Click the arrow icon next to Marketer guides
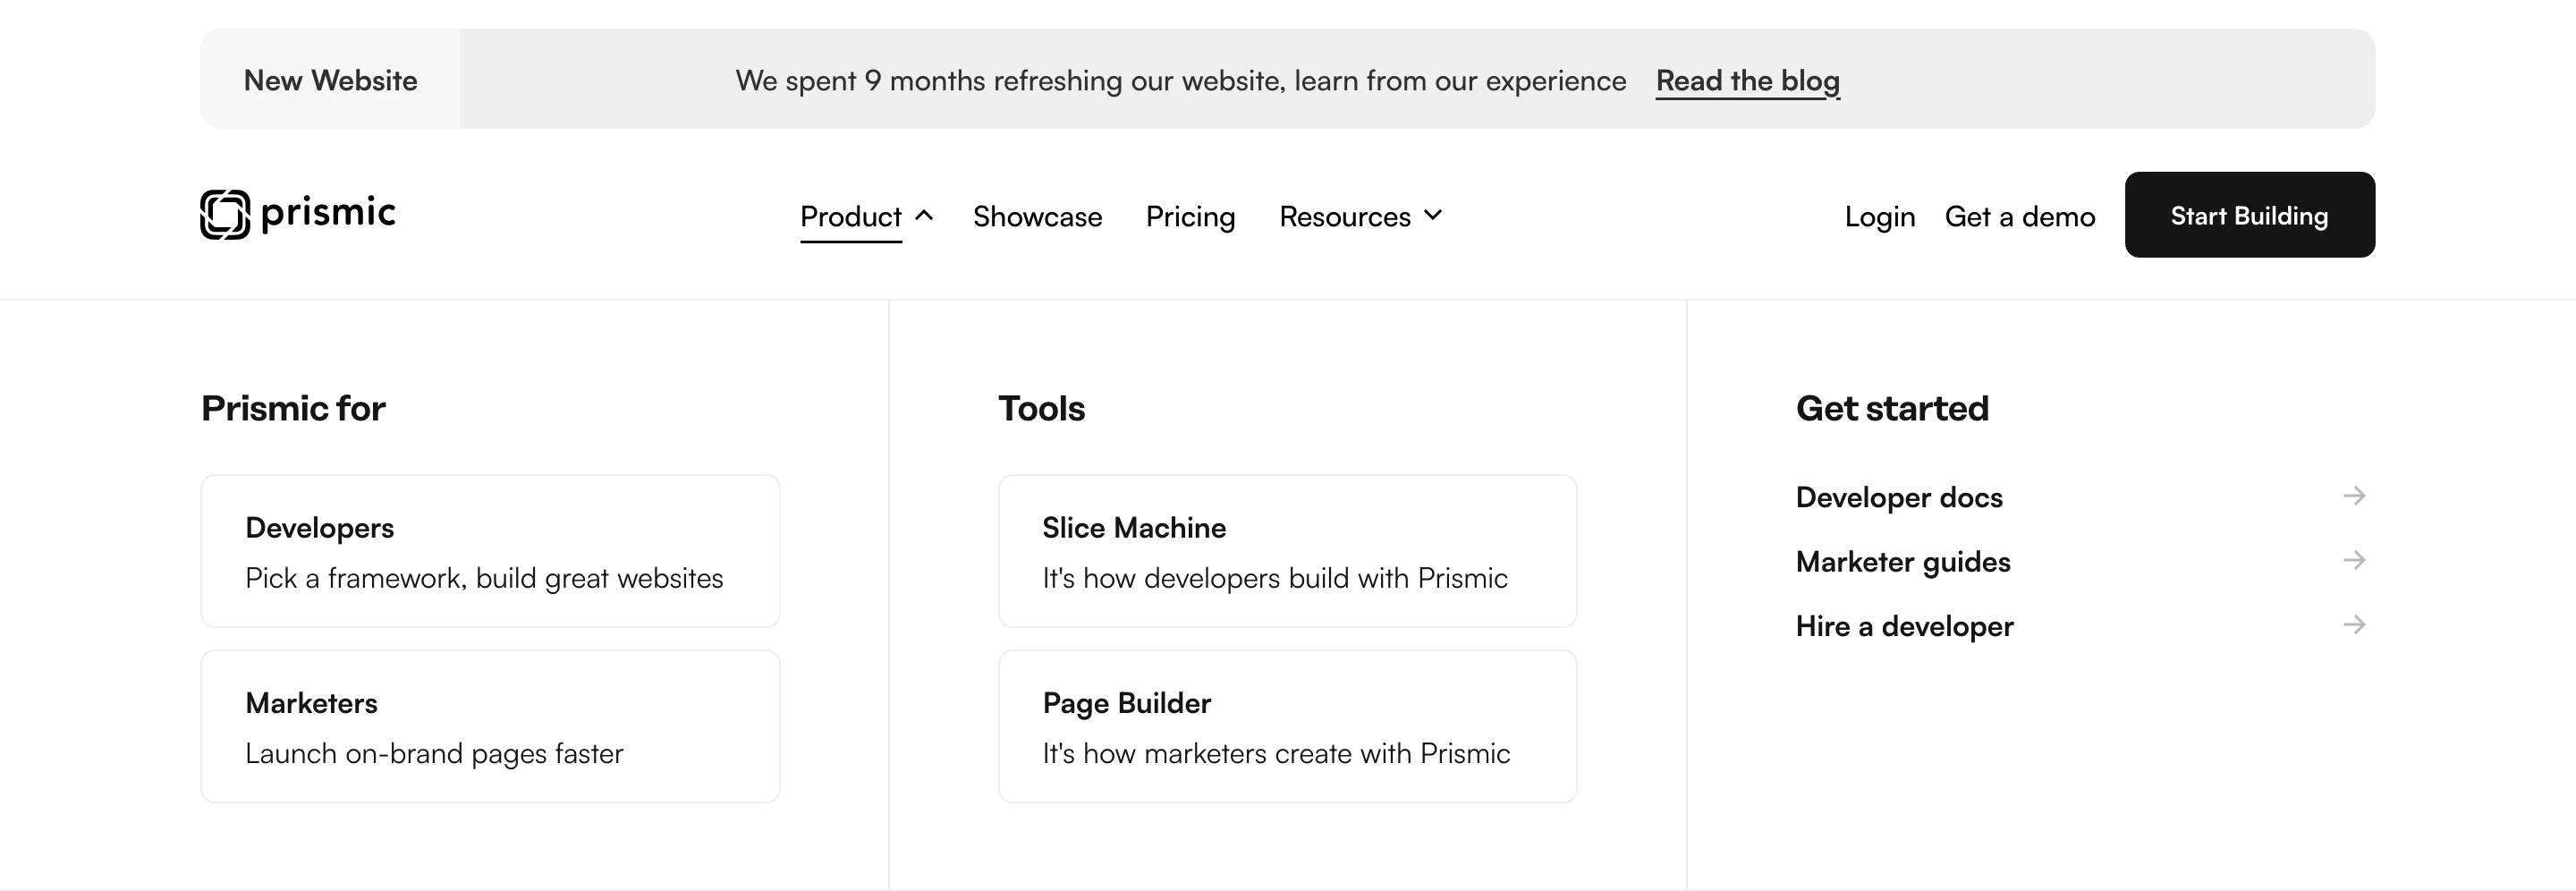2576x891 pixels. pos(2355,561)
